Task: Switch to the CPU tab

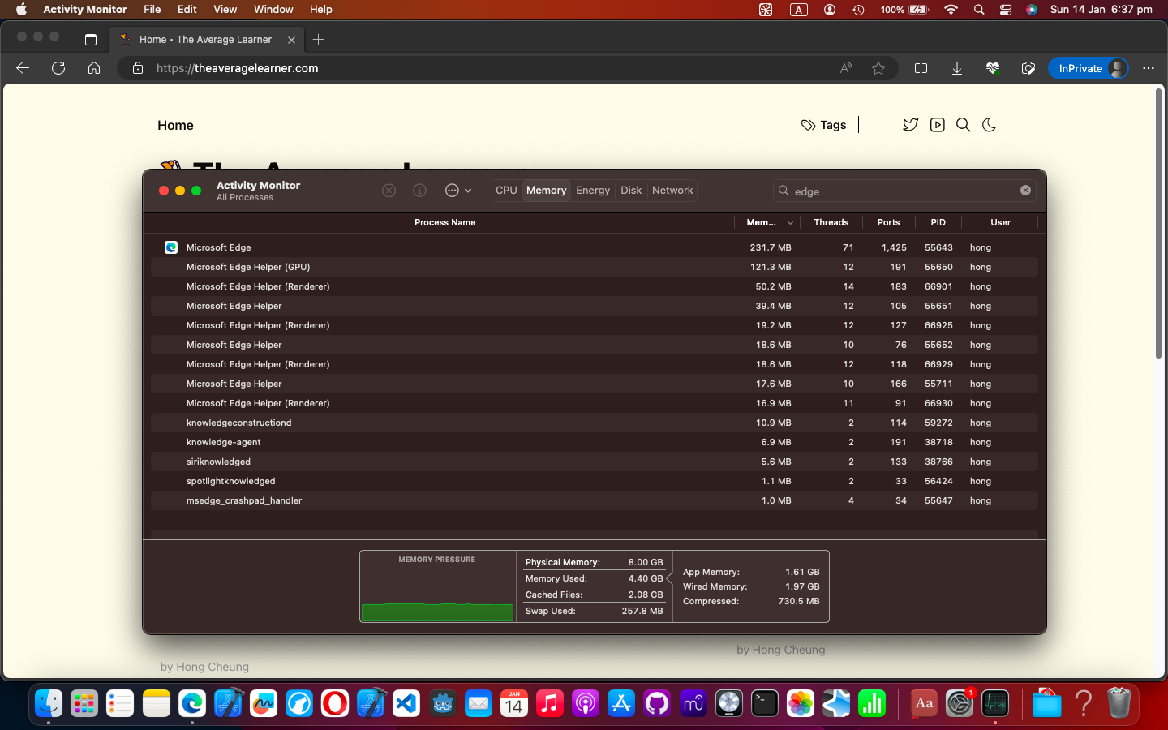Action: point(506,191)
